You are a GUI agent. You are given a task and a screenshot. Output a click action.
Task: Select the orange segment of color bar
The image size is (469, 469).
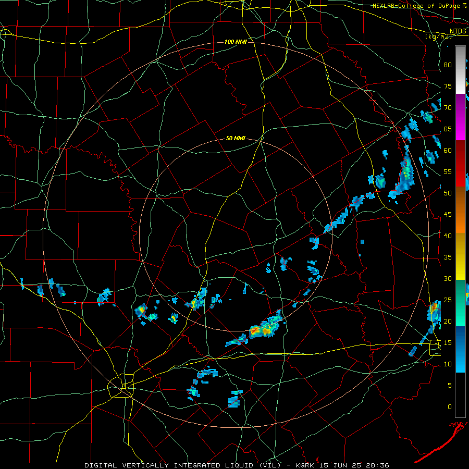(460, 211)
